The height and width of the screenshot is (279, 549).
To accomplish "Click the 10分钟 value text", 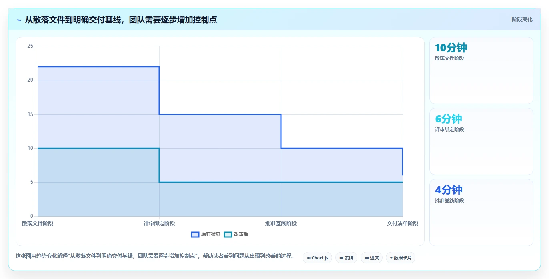I will (x=451, y=48).
